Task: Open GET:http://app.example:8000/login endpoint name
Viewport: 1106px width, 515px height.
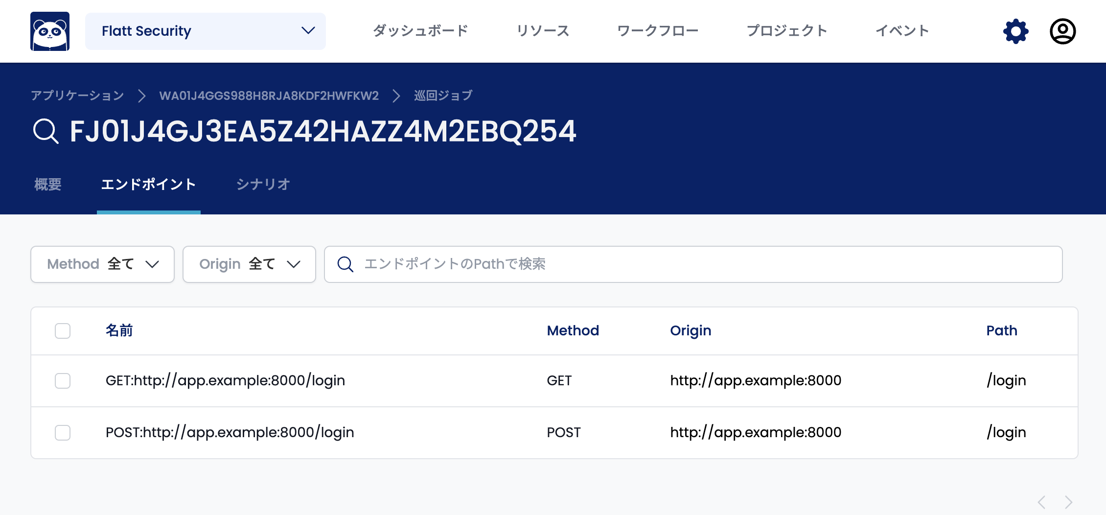Action: [226, 381]
